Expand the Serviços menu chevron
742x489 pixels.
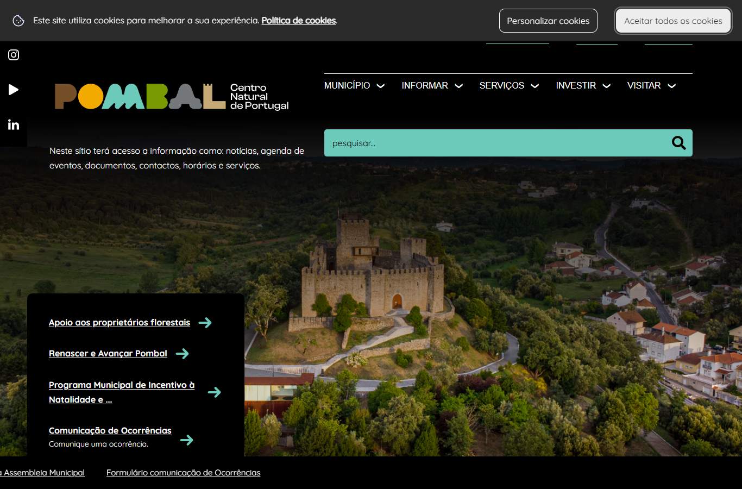click(x=535, y=86)
